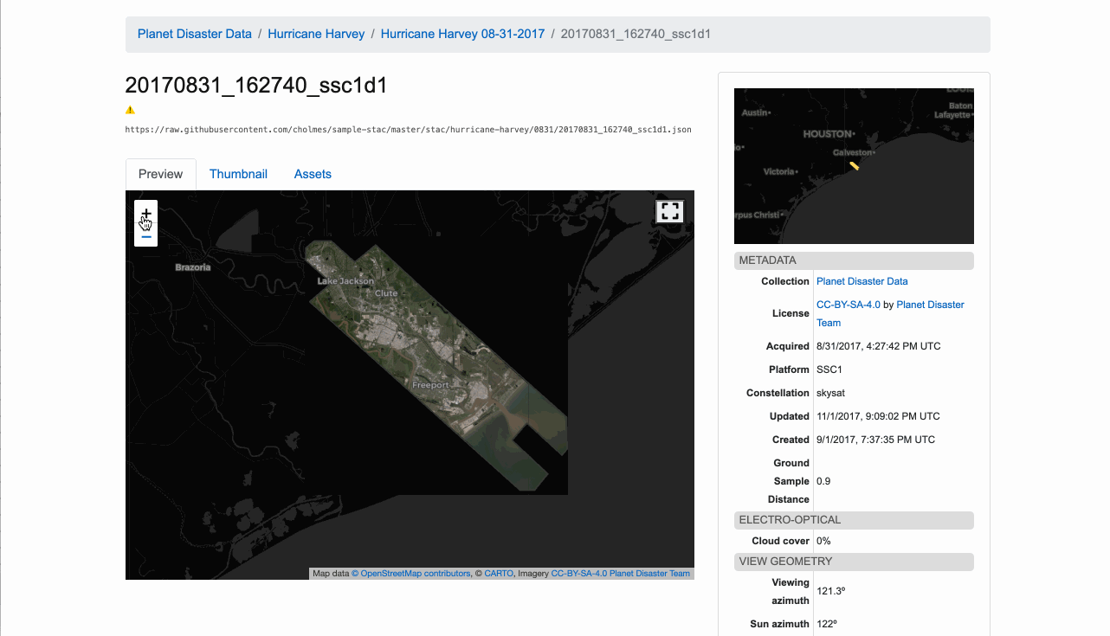Click the Sun azimuth value 122º
This screenshot has height=636, width=1110.
pyautogui.click(x=827, y=624)
